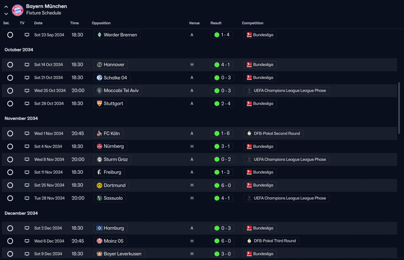
Task: Select the radio button for Hannover match
Action: pos(10,65)
